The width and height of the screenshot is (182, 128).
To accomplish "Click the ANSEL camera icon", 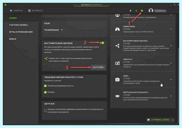I will coord(117,79).
